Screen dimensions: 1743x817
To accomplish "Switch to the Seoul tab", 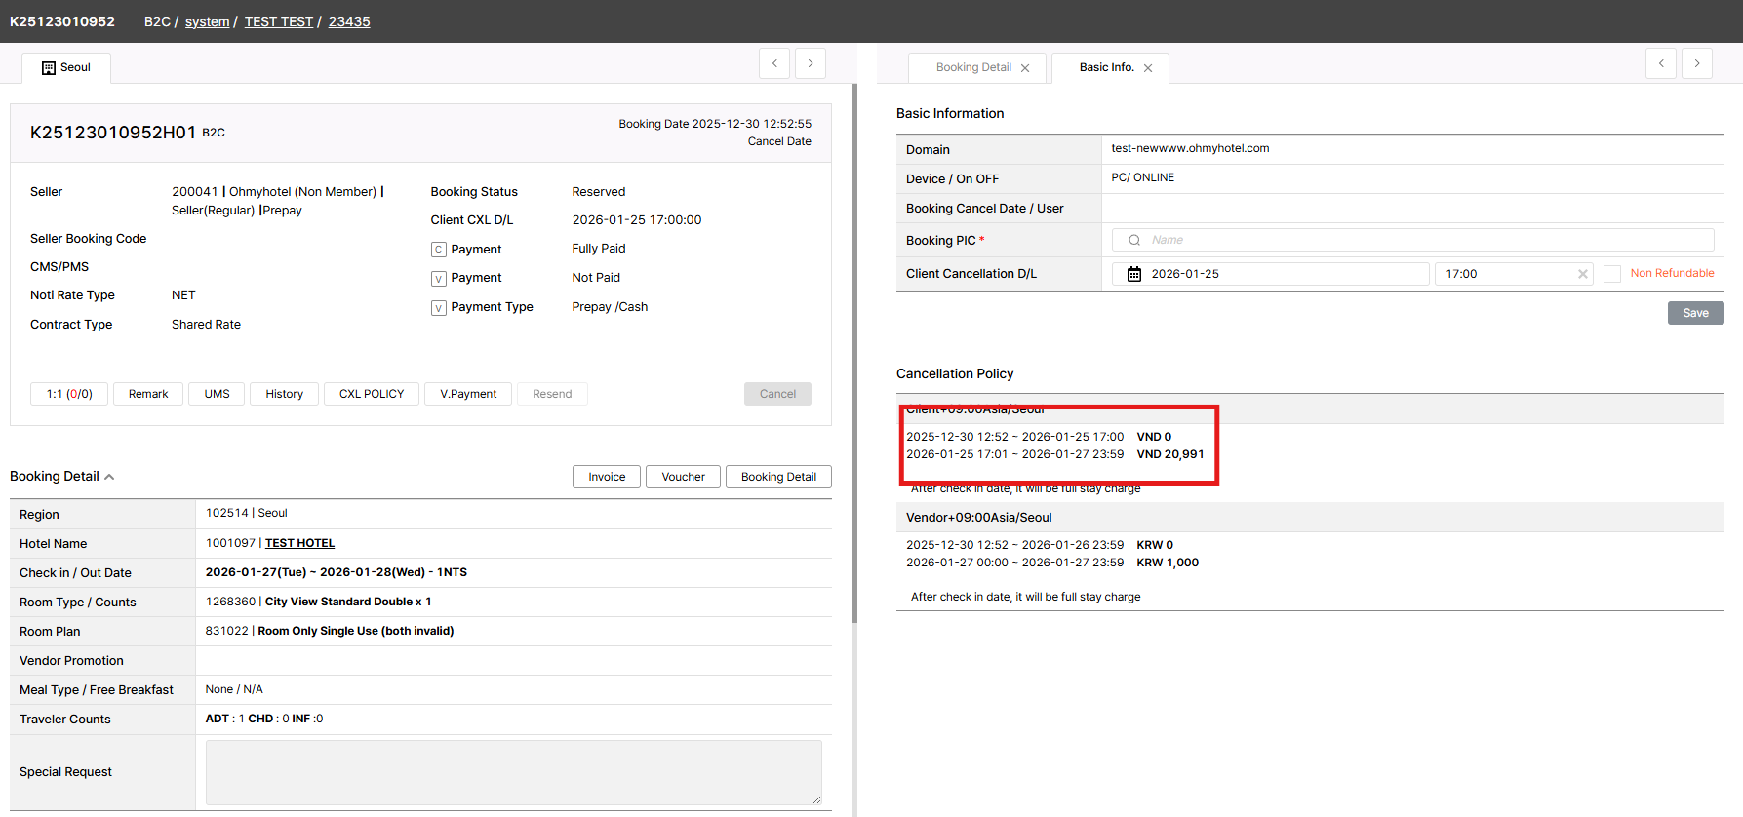I will (x=66, y=68).
